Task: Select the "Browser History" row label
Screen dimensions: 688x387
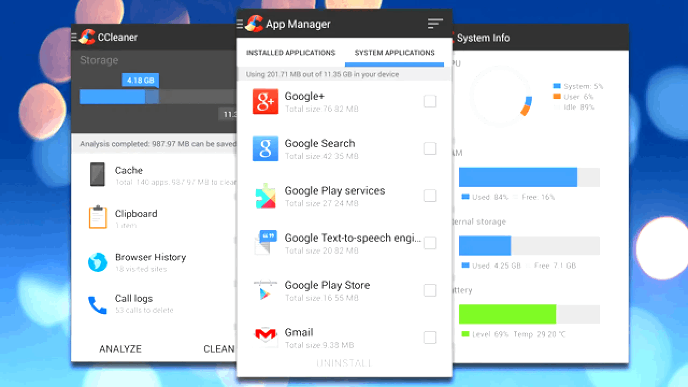Action: [150, 257]
